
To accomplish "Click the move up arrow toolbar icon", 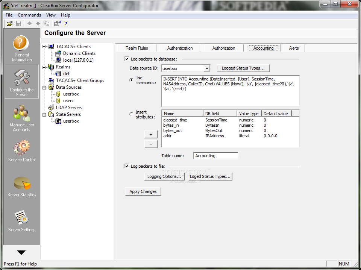I will tap(29, 23).
